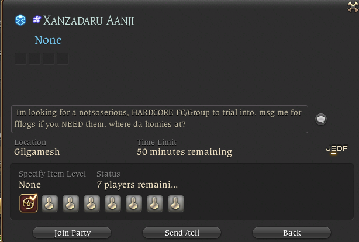Select the sixth empty party member slot
This screenshot has width=359, height=242.
pyautogui.click(x=155, y=203)
